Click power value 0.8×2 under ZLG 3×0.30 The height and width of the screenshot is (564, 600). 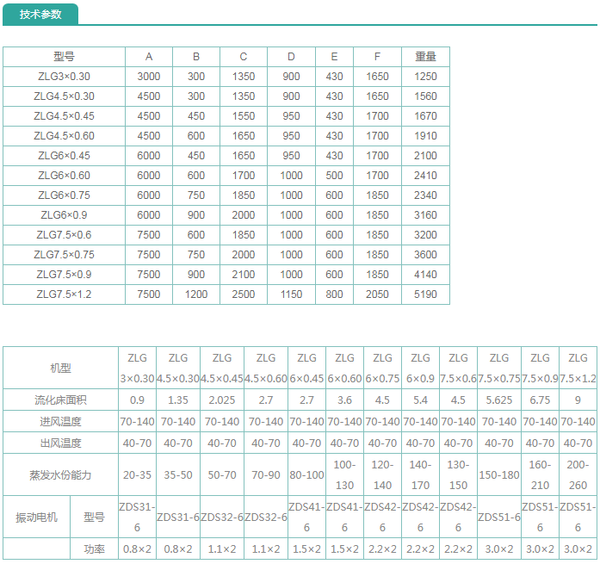pos(137,549)
